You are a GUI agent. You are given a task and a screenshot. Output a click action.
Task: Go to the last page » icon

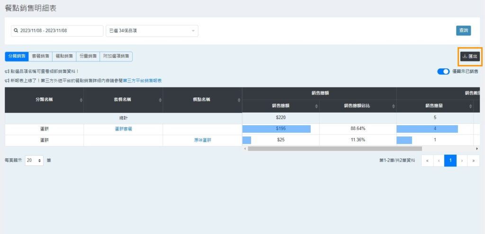[473, 161]
